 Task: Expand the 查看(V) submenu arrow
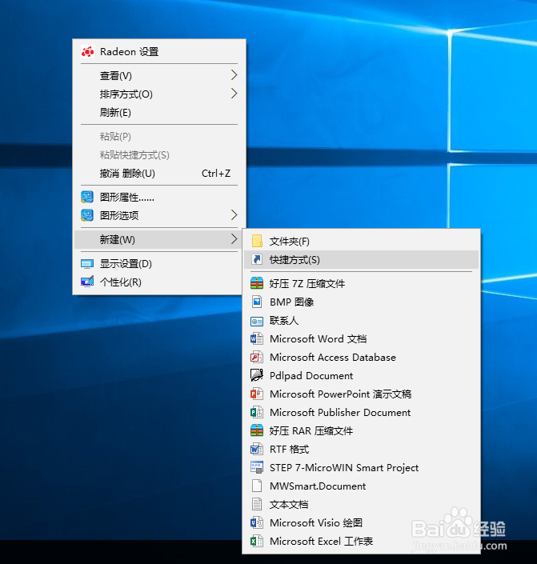tap(234, 75)
